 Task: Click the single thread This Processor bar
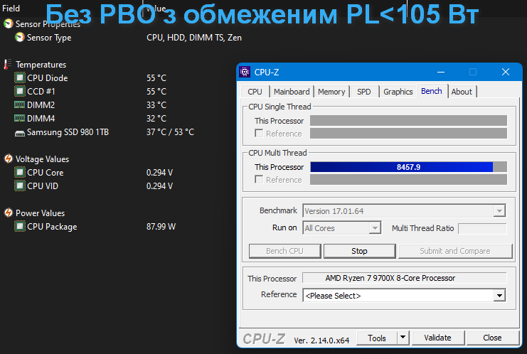click(x=408, y=121)
